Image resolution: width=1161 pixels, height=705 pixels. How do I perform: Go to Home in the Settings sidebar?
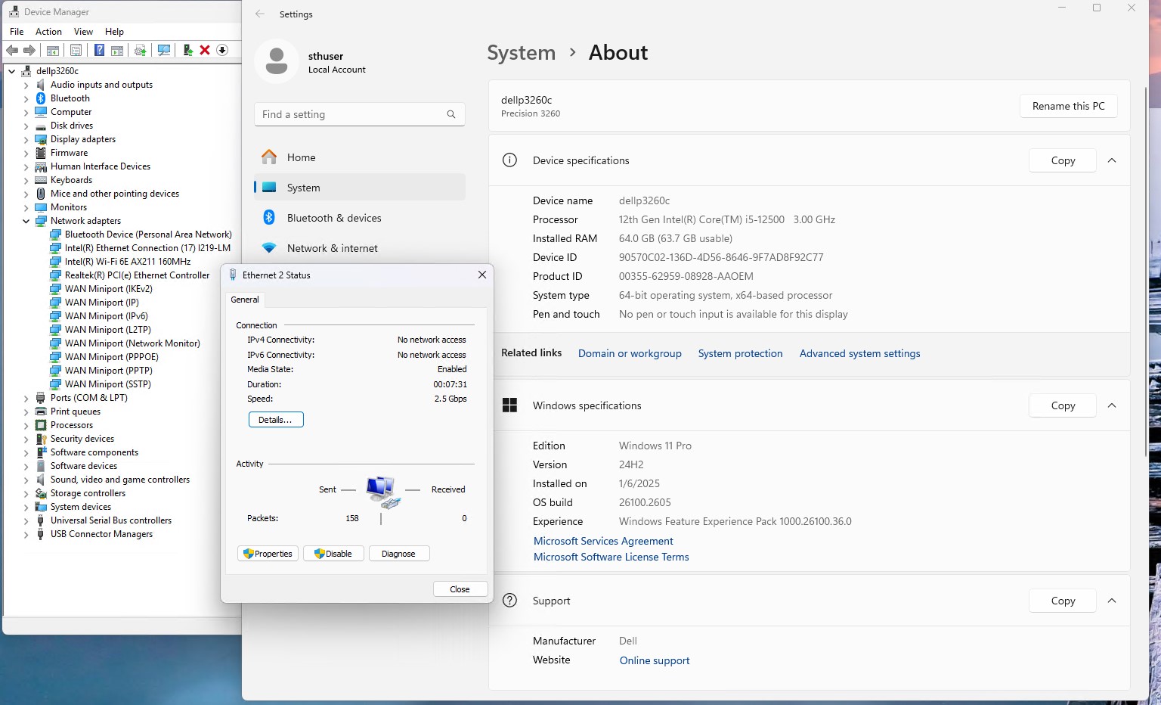pos(301,157)
